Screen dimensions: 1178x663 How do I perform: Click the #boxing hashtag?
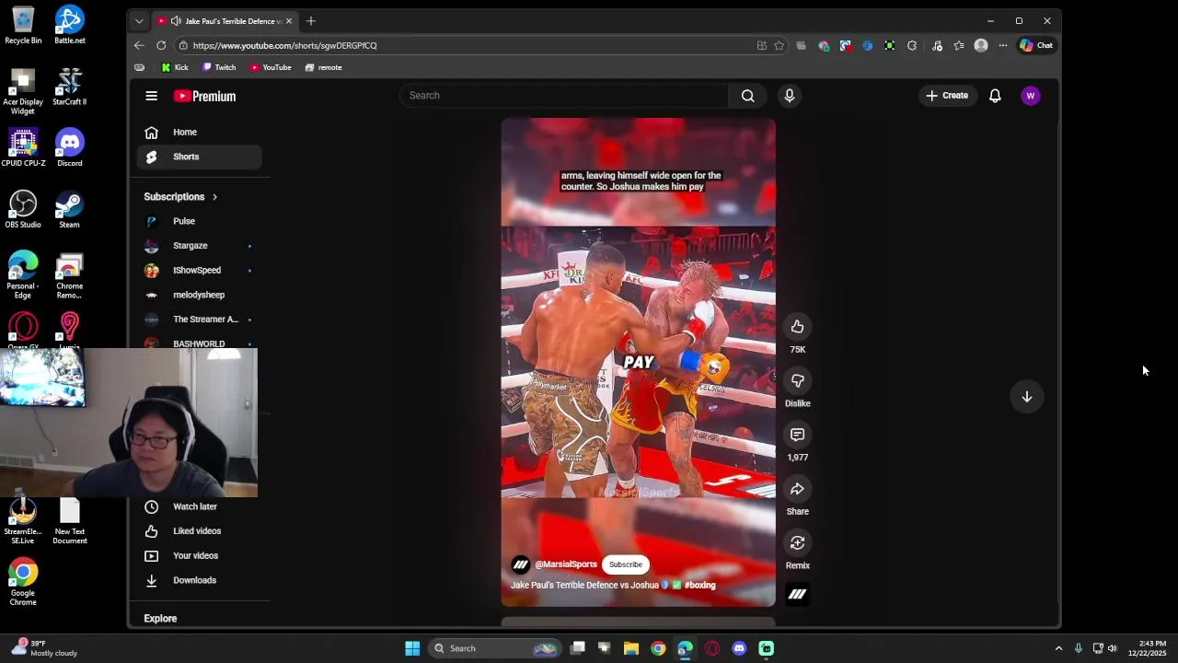tap(699, 586)
